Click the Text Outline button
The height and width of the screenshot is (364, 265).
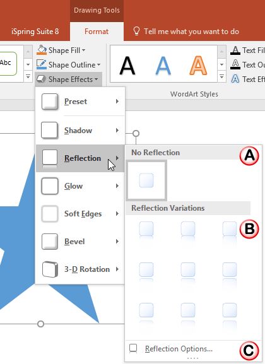(x=247, y=64)
